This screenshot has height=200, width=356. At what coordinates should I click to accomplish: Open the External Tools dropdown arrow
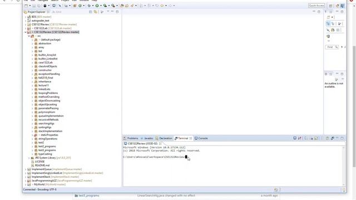117,6
